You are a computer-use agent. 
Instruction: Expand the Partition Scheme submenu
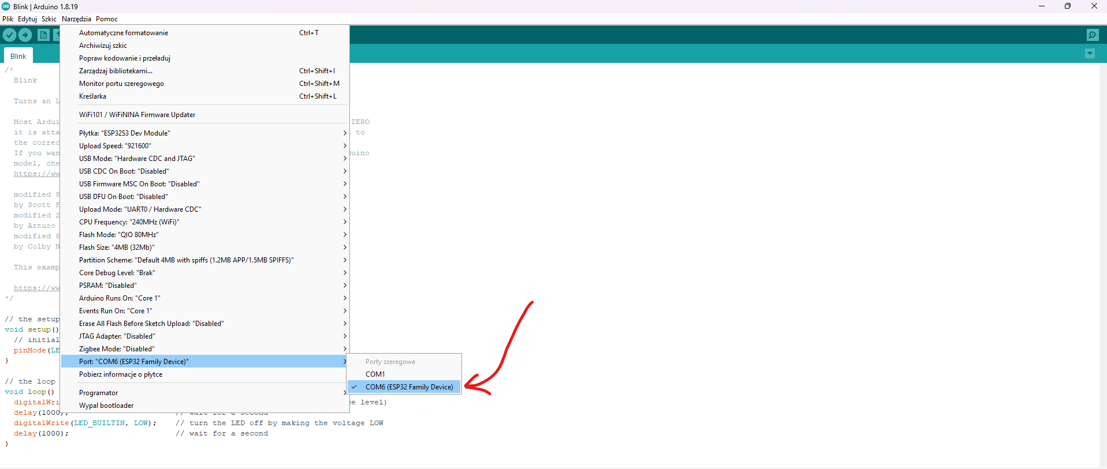205,260
